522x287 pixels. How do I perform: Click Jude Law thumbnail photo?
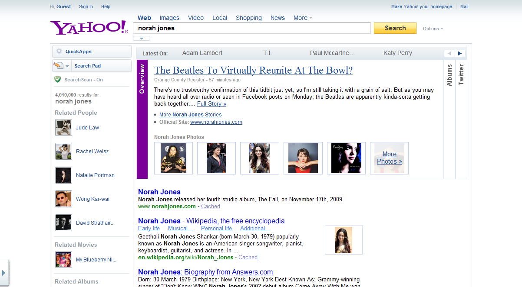64,128
